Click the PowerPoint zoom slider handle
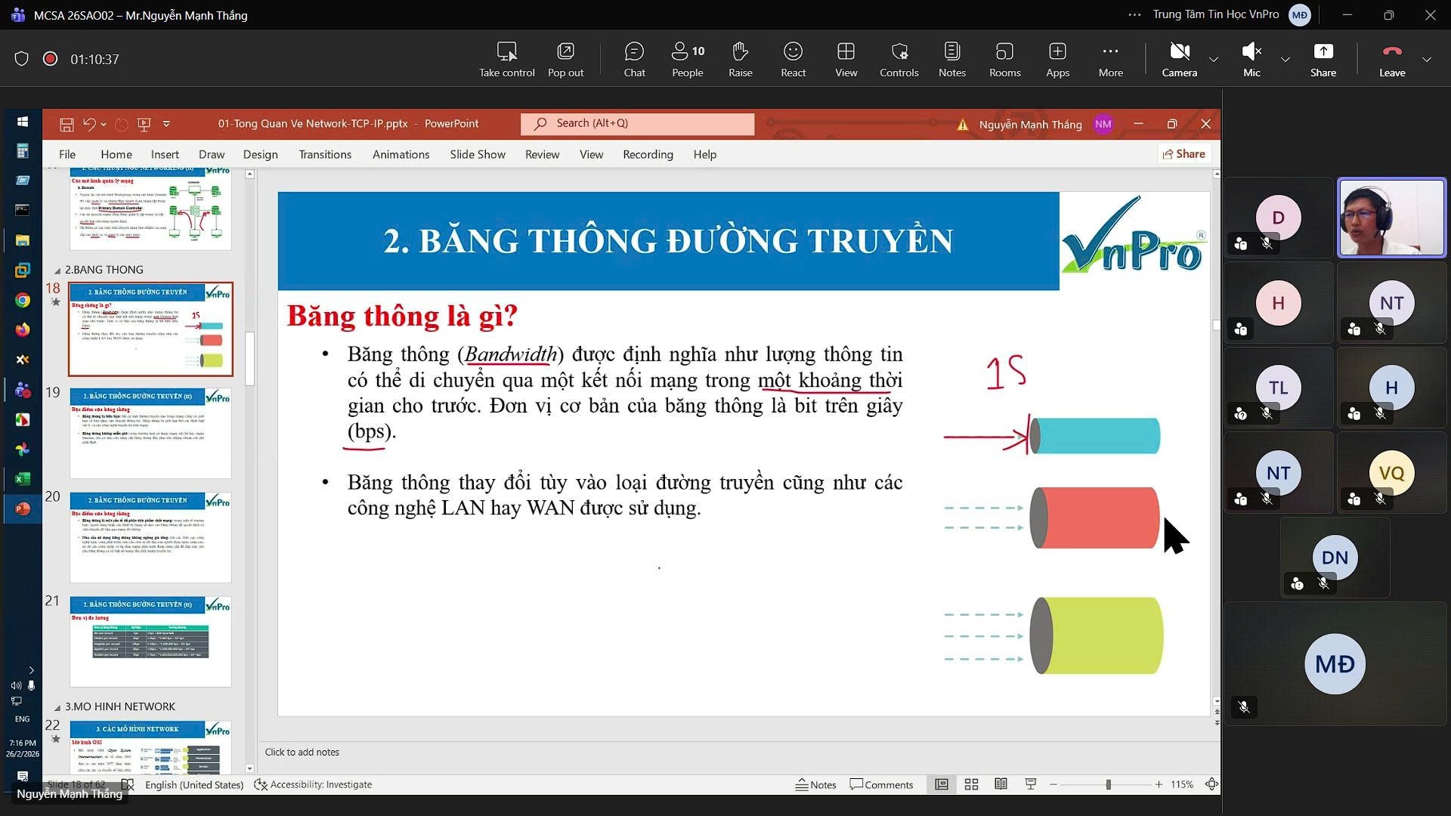Viewport: 1451px width, 816px height. (x=1108, y=784)
